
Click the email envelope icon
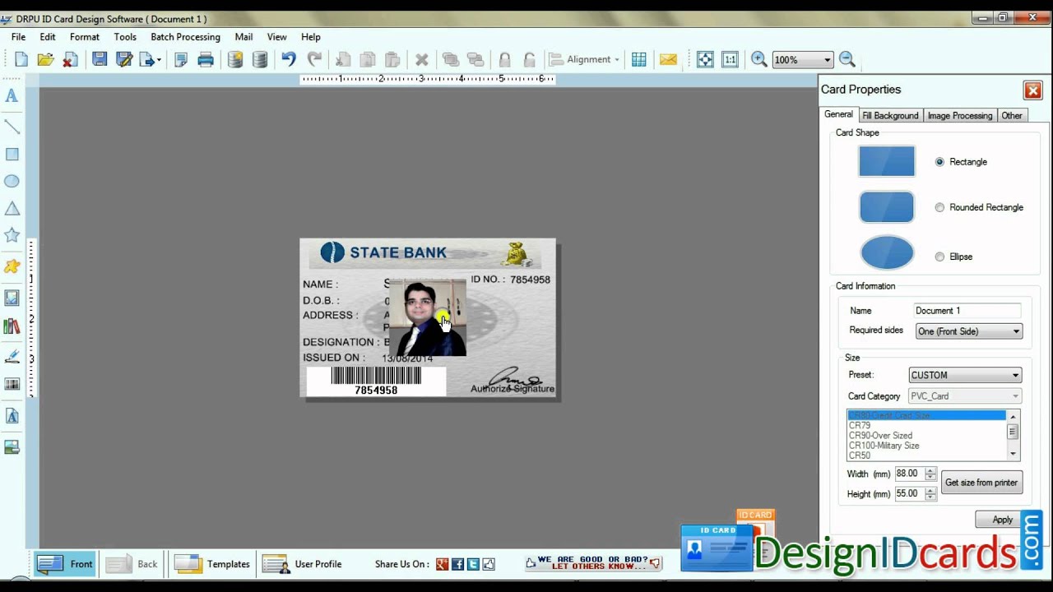[668, 59]
